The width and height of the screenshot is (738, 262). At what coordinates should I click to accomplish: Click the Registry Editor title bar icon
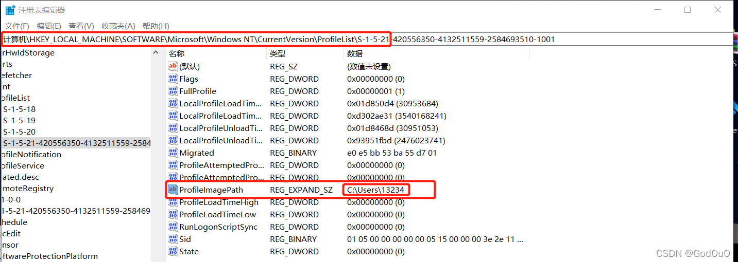point(10,10)
